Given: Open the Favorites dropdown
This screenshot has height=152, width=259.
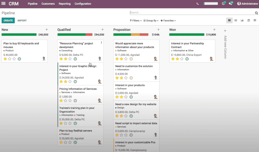Looking at the screenshot, I should coord(168,21).
